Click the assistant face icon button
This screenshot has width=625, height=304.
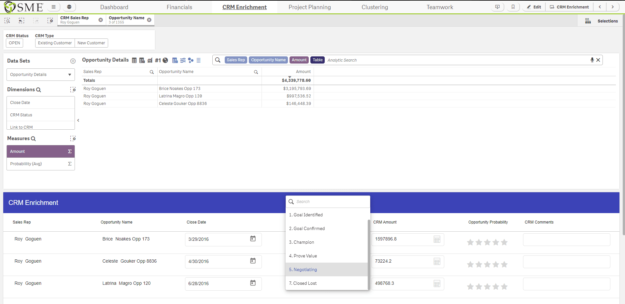click(69, 7)
